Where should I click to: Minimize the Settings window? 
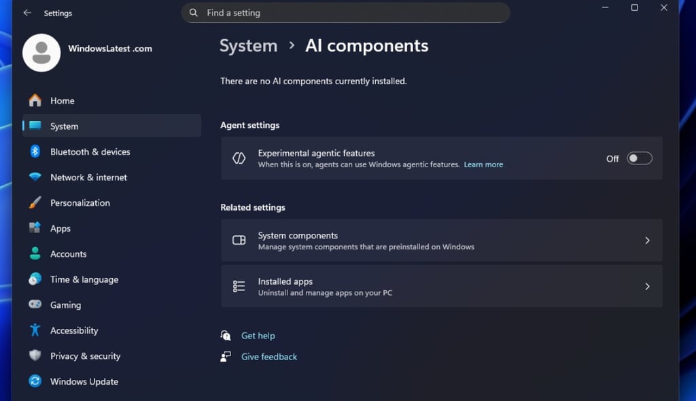(605, 7)
